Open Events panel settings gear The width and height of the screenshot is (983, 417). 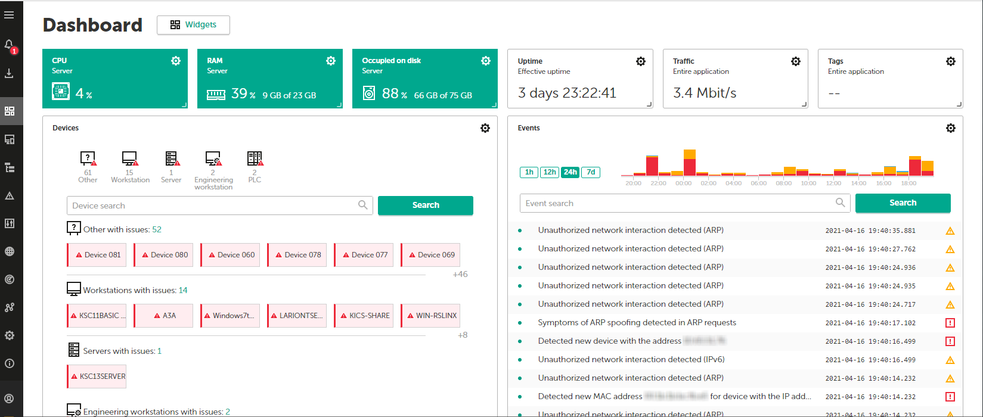(951, 128)
